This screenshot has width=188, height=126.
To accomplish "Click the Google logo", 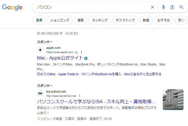I will (x=12, y=7).
